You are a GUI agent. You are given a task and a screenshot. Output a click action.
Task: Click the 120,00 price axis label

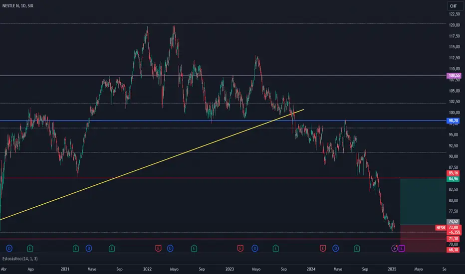coord(455,25)
